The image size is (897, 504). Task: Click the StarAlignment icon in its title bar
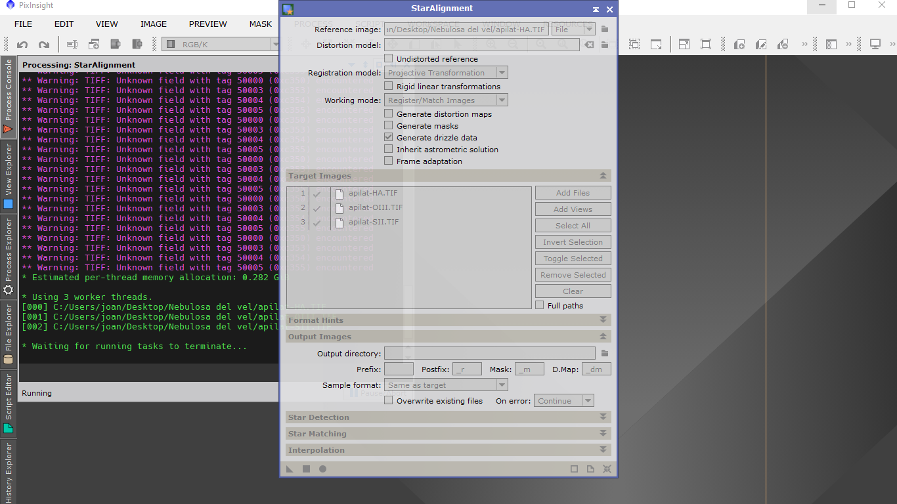click(288, 9)
